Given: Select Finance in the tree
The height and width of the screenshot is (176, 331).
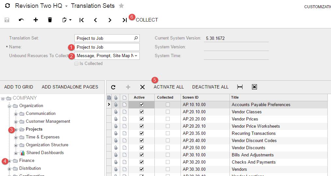Looking at the screenshot, I should pos(26,160).
